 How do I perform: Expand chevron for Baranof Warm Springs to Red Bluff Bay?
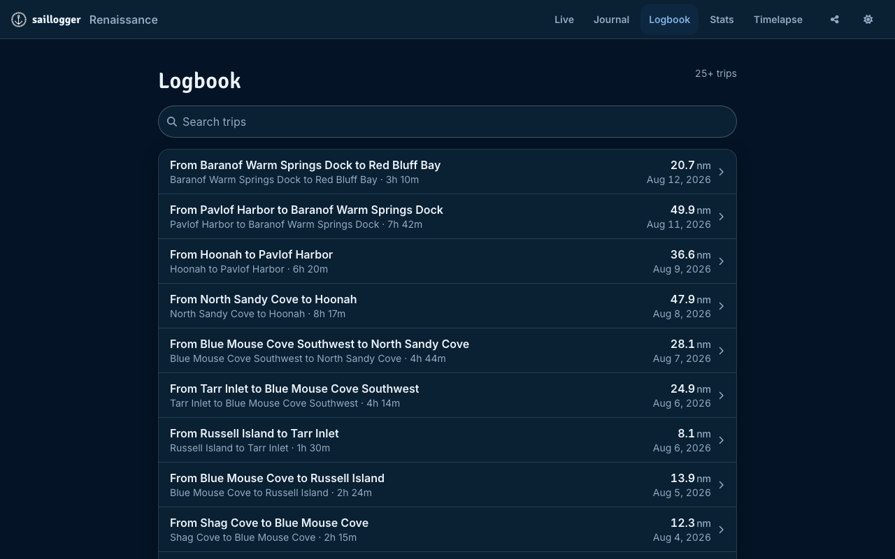721,172
